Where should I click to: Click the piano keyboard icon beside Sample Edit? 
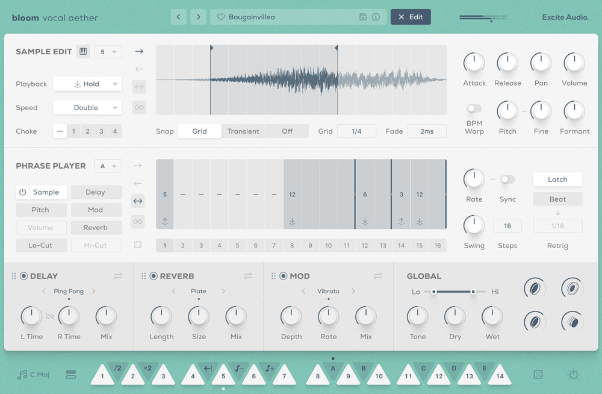[x=82, y=51]
